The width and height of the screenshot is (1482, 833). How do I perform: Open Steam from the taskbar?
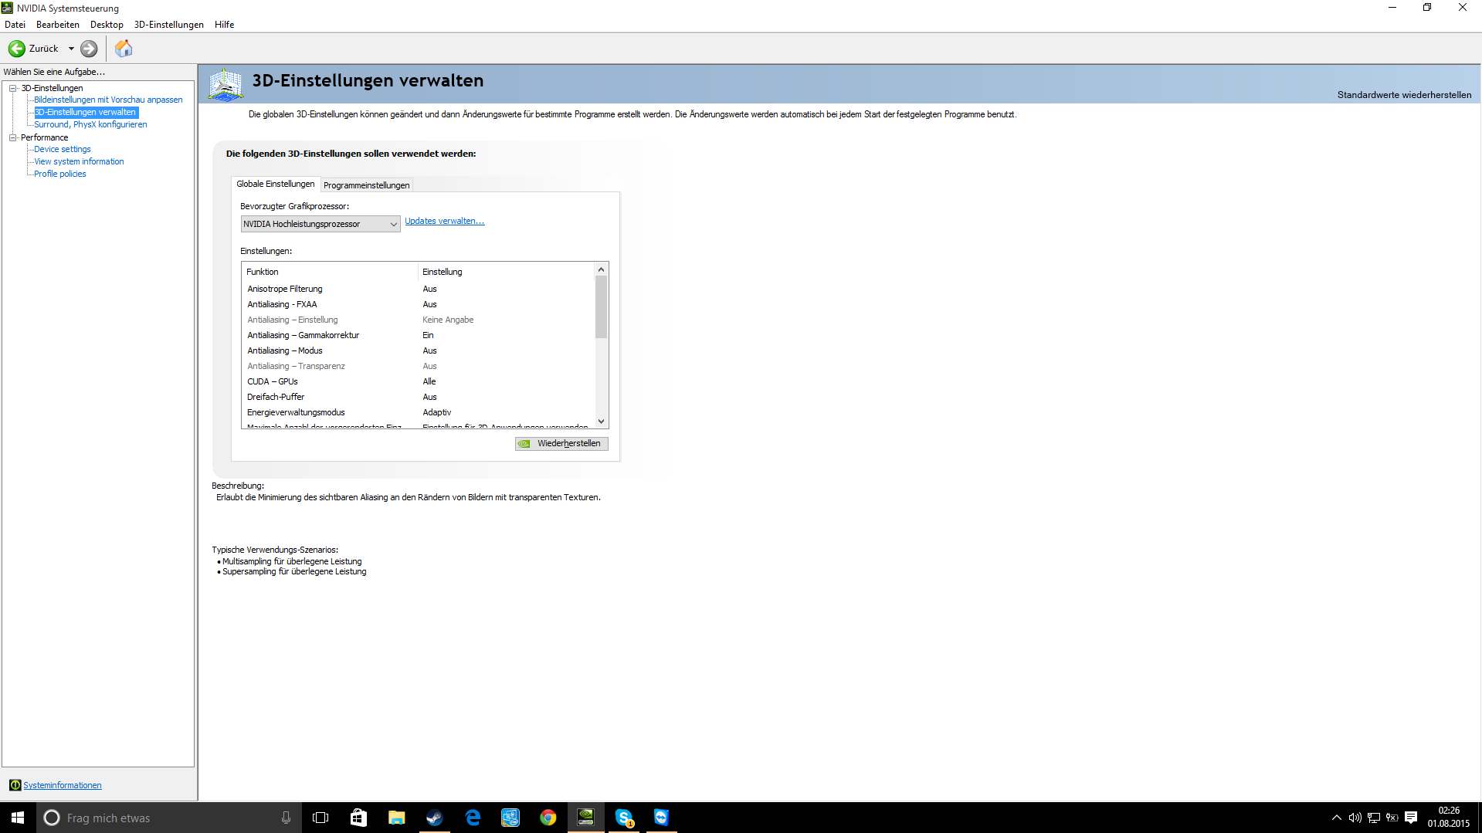coord(434,818)
